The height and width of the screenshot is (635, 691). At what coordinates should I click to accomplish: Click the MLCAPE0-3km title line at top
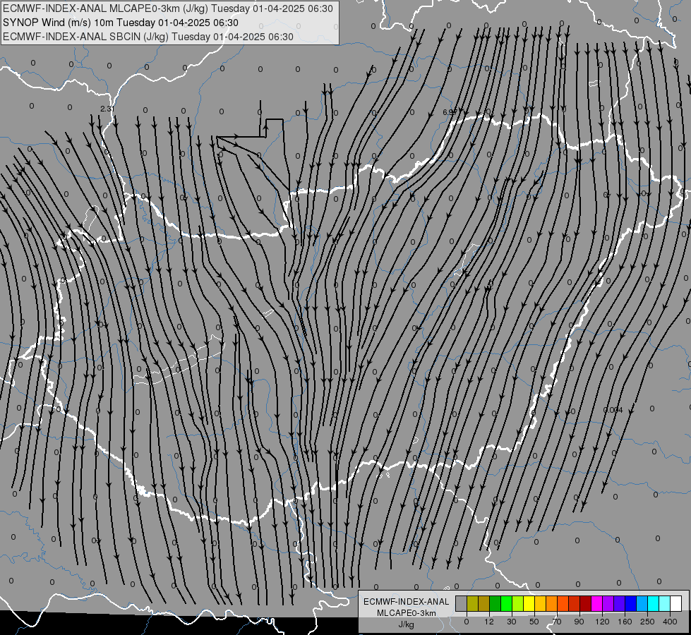coord(168,8)
